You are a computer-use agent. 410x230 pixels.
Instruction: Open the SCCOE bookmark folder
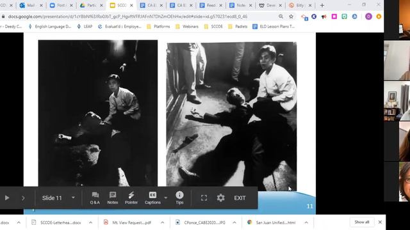point(213,27)
